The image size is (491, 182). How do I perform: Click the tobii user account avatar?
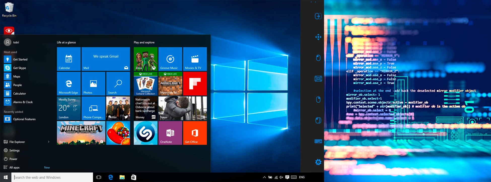coord(8,42)
